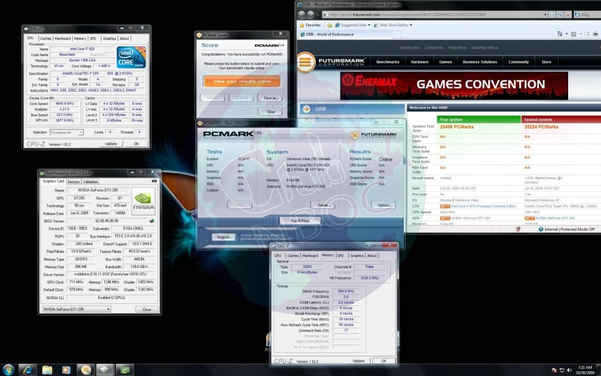601x376 pixels.
Task: Click the compatibility view icon in address bar
Action: 552,15
